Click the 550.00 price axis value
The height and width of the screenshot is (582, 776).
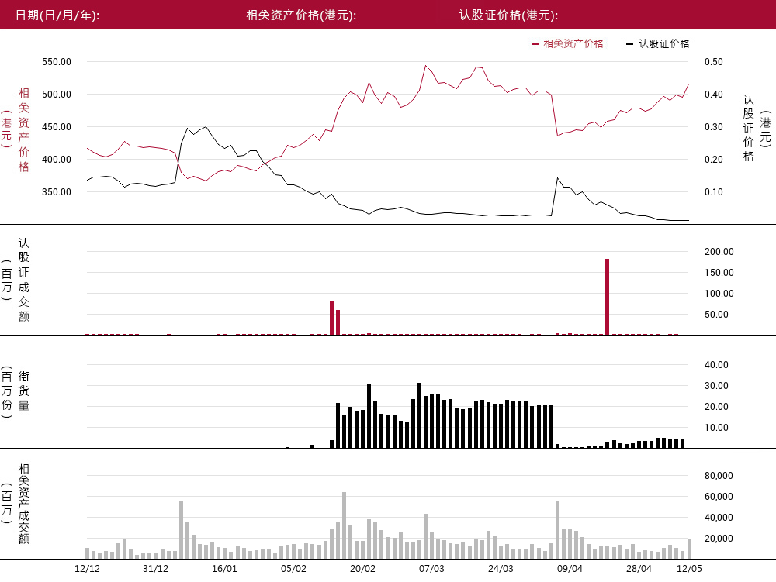57,62
